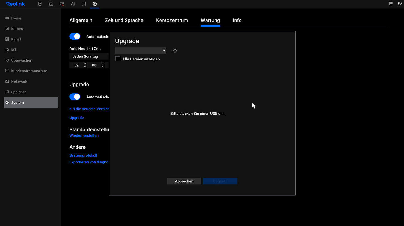Click the Überwachen shield icon
Viewport: 404px width, 226px height.
(7, 60)
